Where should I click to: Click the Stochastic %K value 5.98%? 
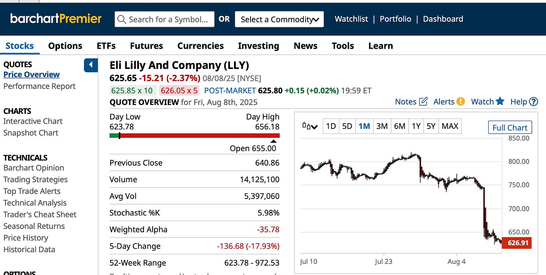(x=268, y=213)
